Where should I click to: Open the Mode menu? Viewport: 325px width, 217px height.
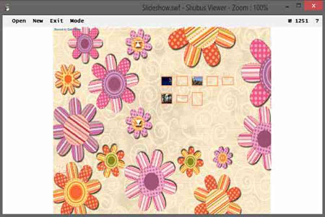77,21
